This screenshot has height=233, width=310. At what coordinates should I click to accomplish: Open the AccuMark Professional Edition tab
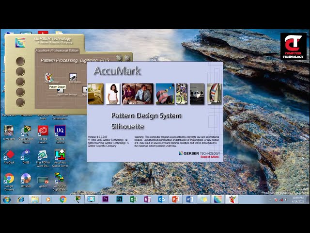point(57,50)
